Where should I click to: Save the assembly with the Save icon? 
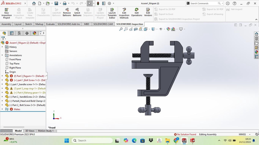tap(56, 3)
